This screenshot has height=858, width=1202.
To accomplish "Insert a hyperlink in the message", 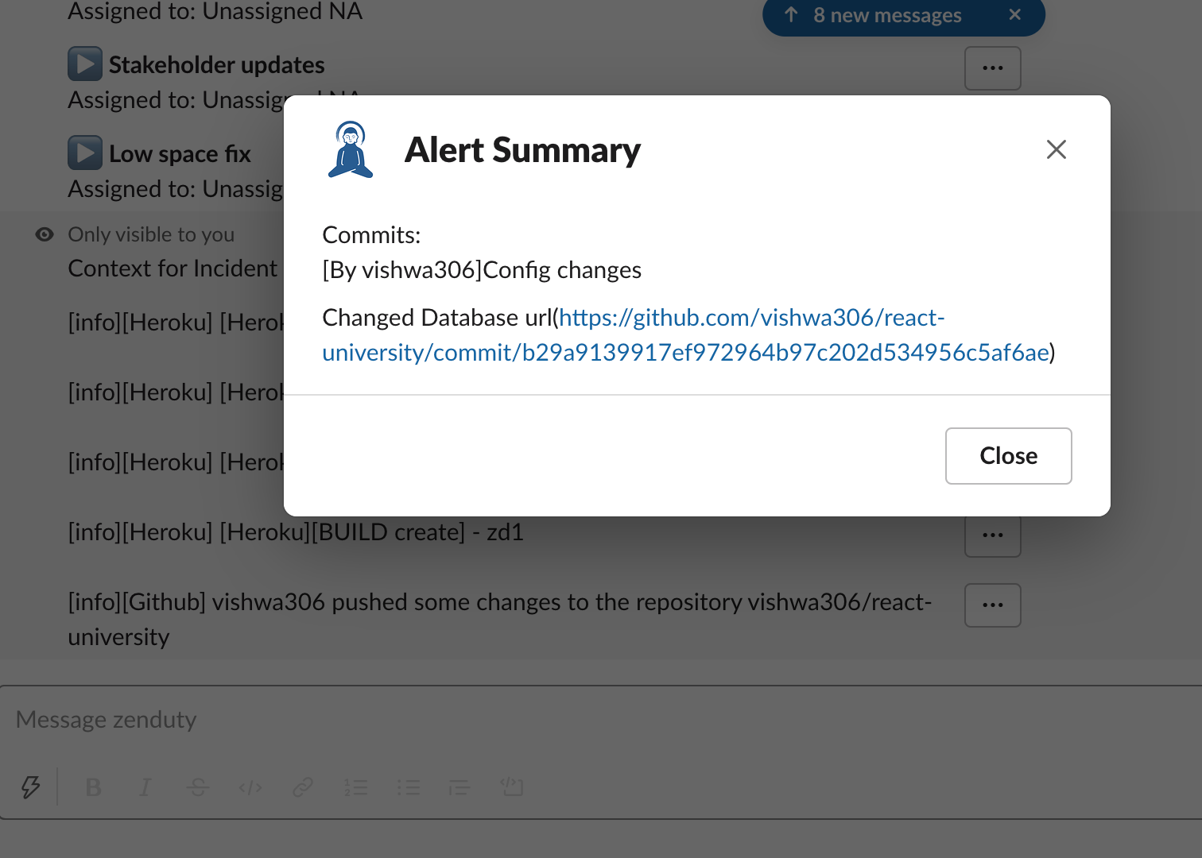I will pyautogui.click(x=303, y=787).
